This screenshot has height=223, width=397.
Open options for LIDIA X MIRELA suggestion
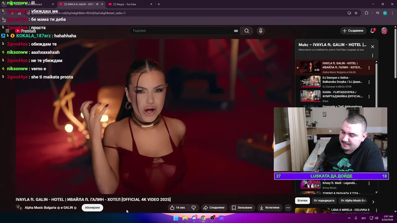pos(377,211)
